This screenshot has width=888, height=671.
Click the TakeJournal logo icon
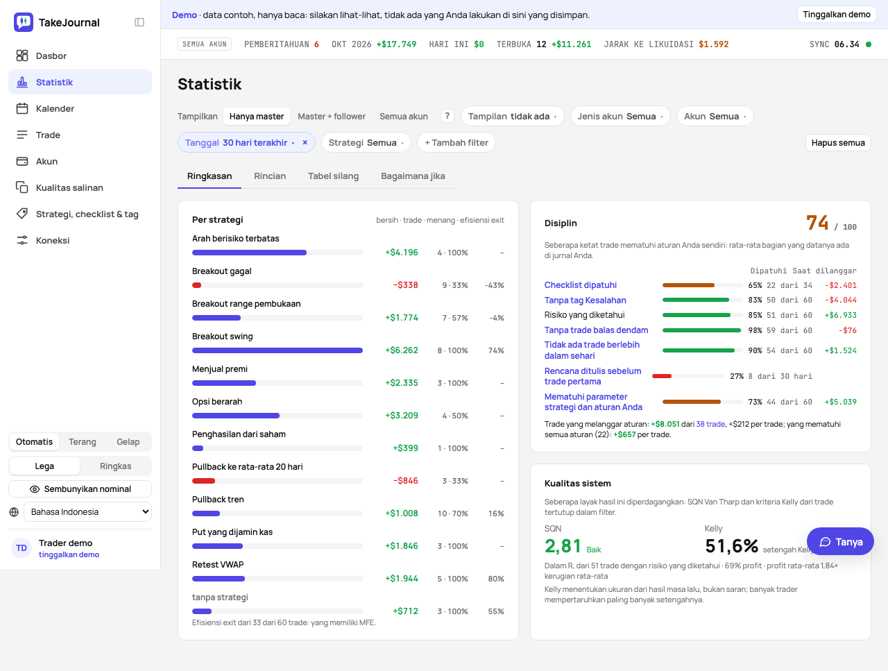pyautogui.click(x=24, y=22)
